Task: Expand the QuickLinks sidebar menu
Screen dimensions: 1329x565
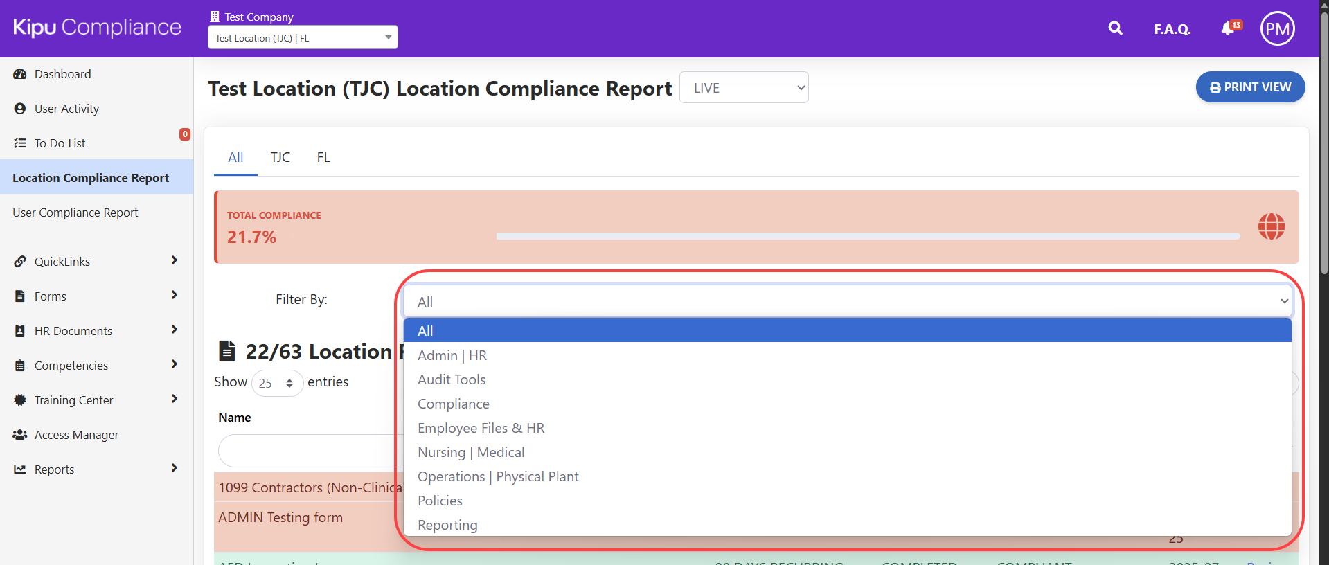Action: [96, 262]
